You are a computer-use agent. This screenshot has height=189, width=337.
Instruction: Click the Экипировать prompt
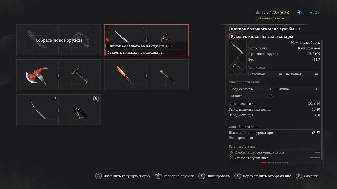[x=214, y=176]
